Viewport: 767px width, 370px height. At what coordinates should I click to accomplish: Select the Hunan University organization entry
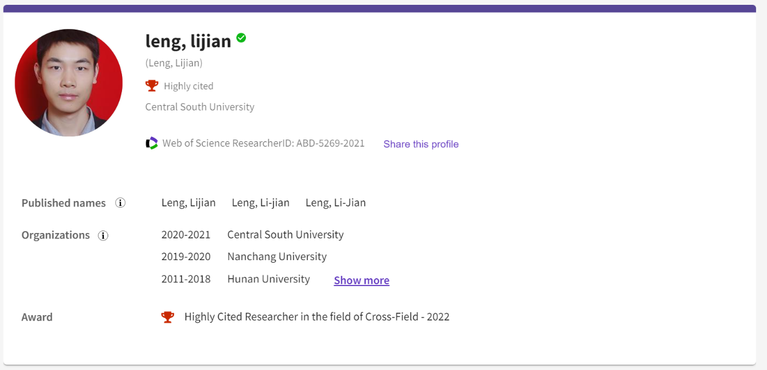(x=268, y=279)
